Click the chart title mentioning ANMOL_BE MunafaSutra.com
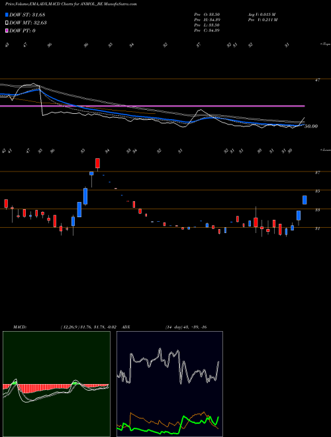Viewport: 331px width, 437px height. tap(71, 4)
